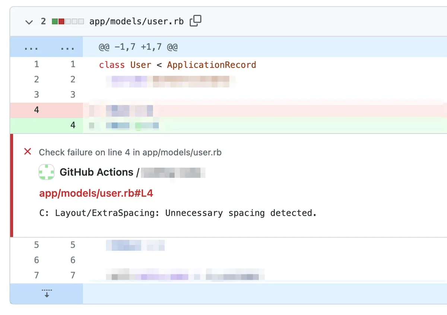The image size is (447, 315).
Task: Open the app/models/user.rb#L4 link
Action: 96,193
